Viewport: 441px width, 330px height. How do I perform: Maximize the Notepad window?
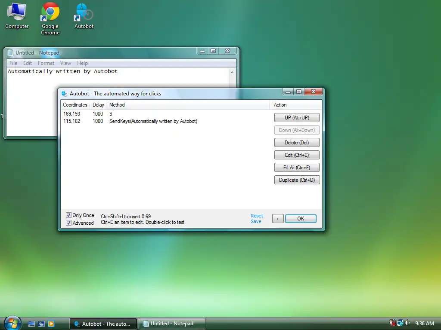(213, 51)
